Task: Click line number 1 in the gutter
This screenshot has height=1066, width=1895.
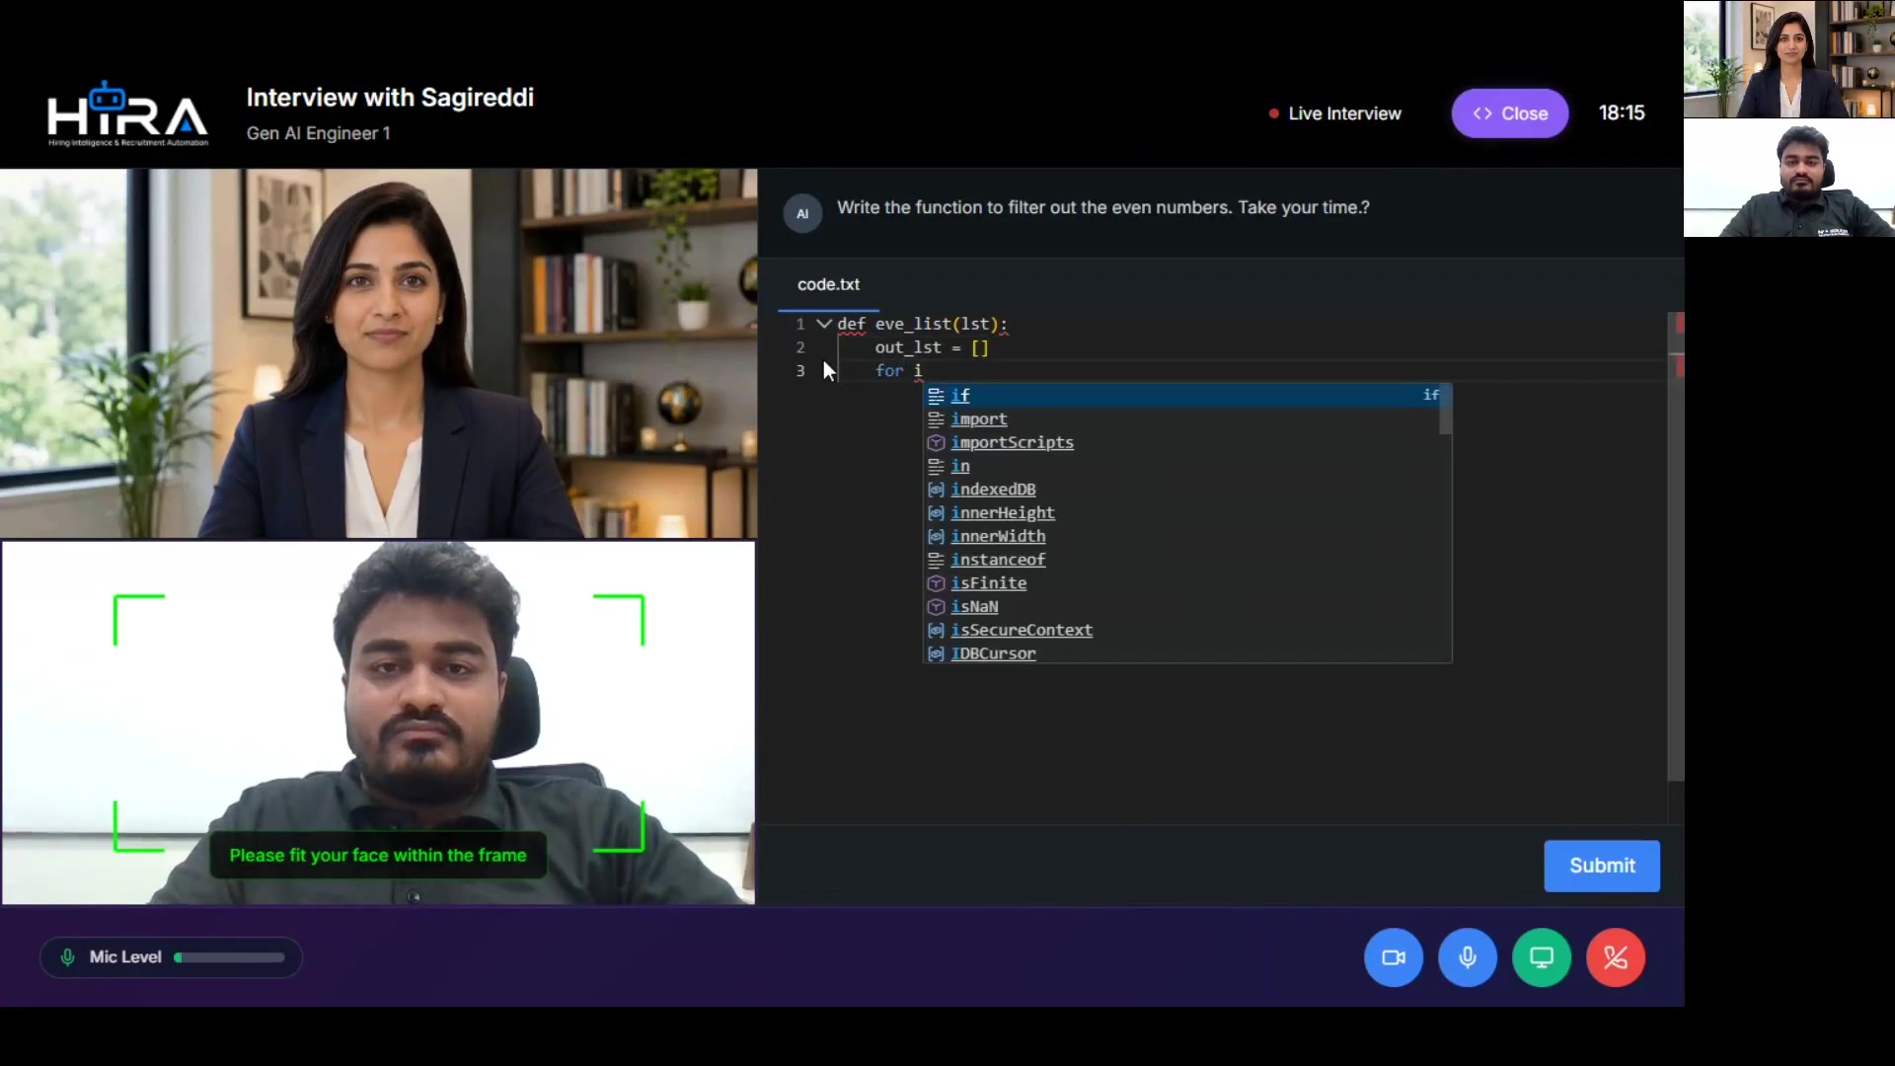Action: [800, 324]
